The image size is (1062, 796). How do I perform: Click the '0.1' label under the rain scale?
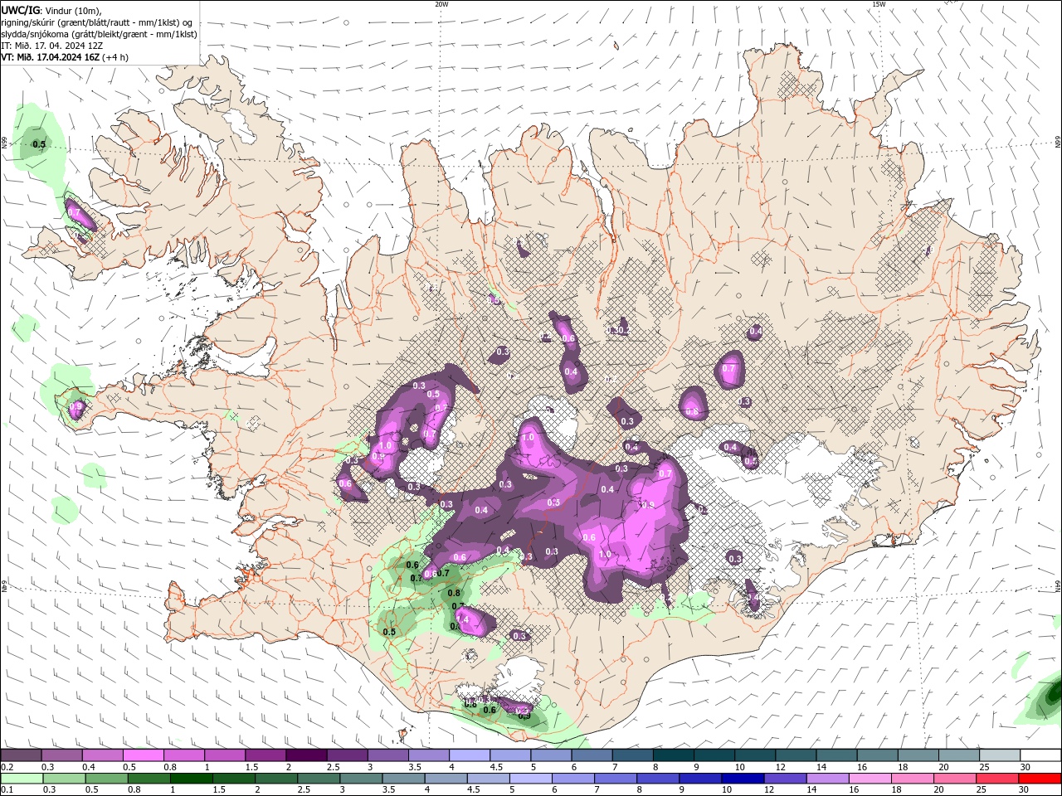[x=7, y=790]
